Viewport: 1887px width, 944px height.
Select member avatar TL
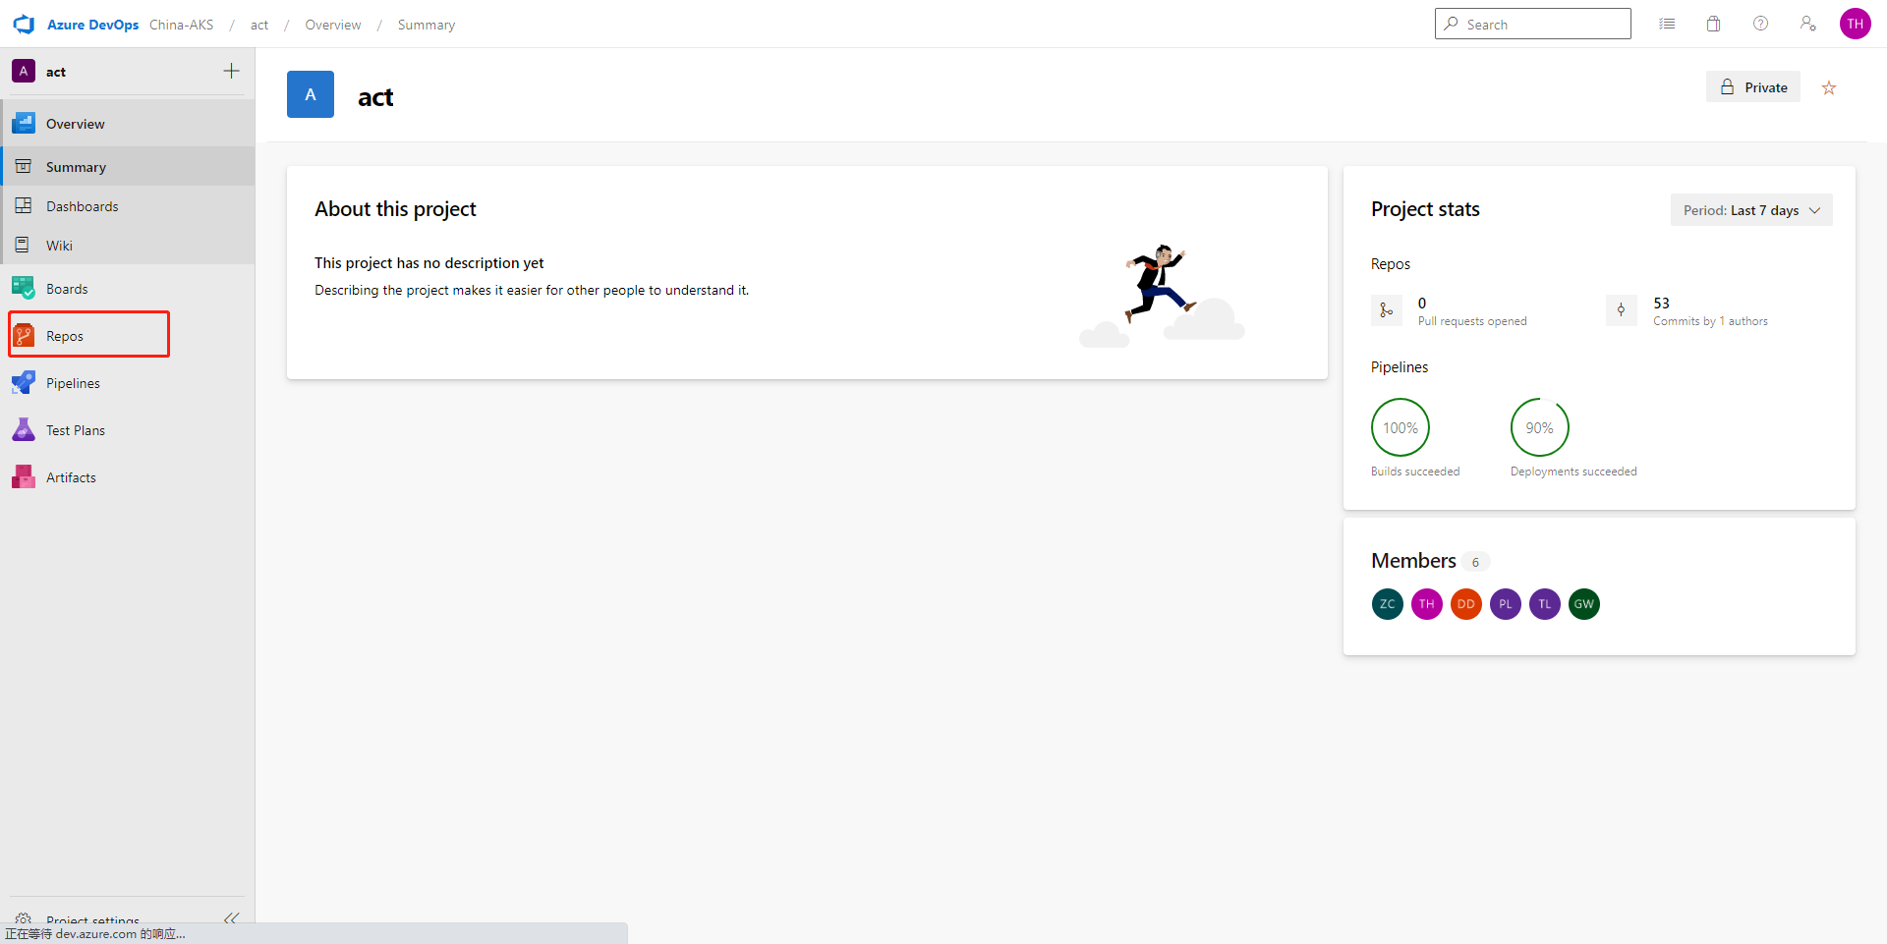(1545, 604)
